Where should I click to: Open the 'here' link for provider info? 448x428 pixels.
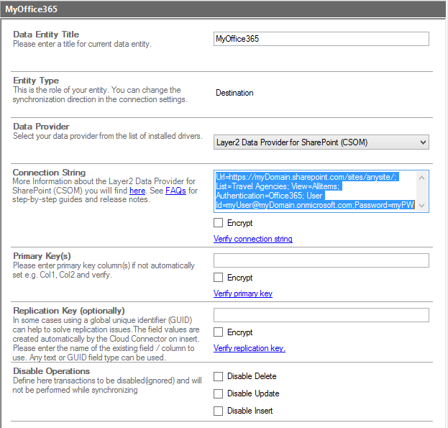(137, 191)
